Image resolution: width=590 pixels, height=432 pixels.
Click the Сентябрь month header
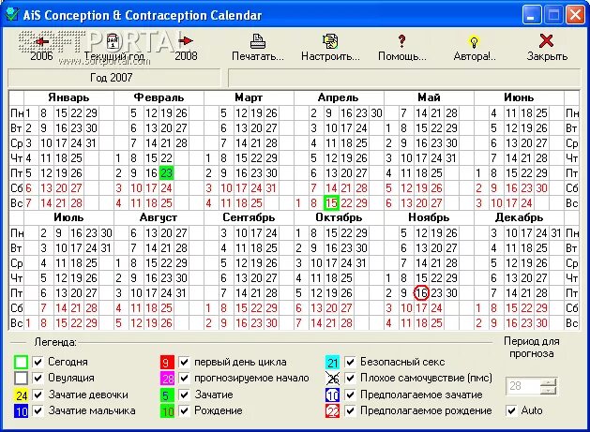click(x=249, y=217)
